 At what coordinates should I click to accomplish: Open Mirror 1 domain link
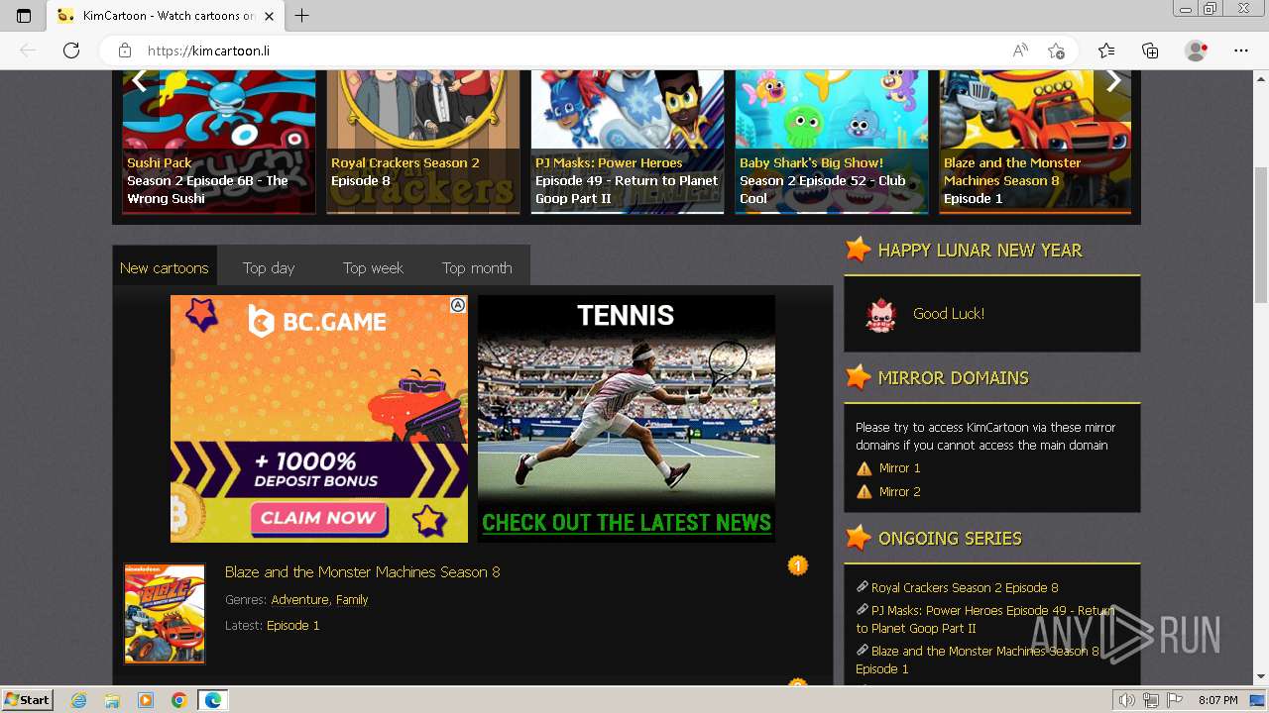pos(899,468)
